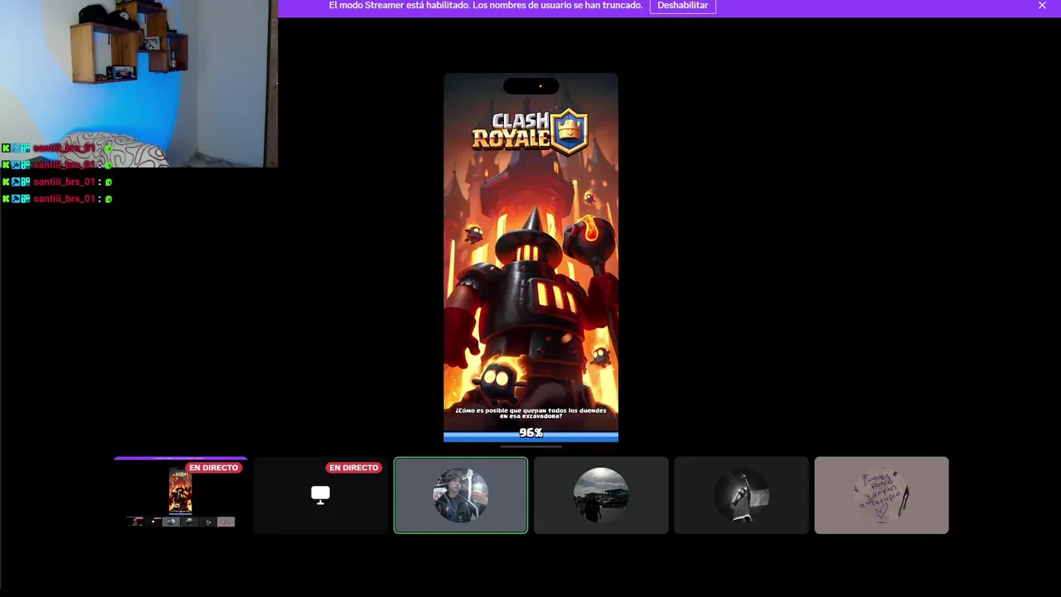1061x597 pixels.
Task: Select the handwritten-note avatar participant tile
Action: click(881, 495)
